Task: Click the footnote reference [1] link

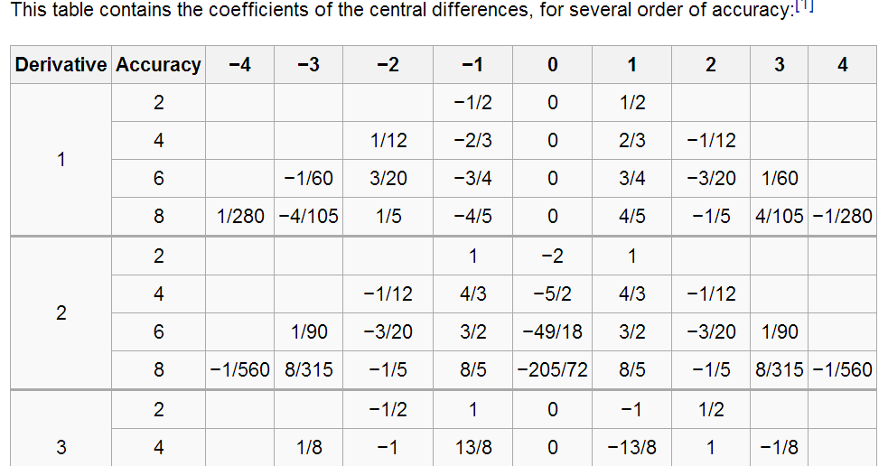Action: click(x=804, y=5)
